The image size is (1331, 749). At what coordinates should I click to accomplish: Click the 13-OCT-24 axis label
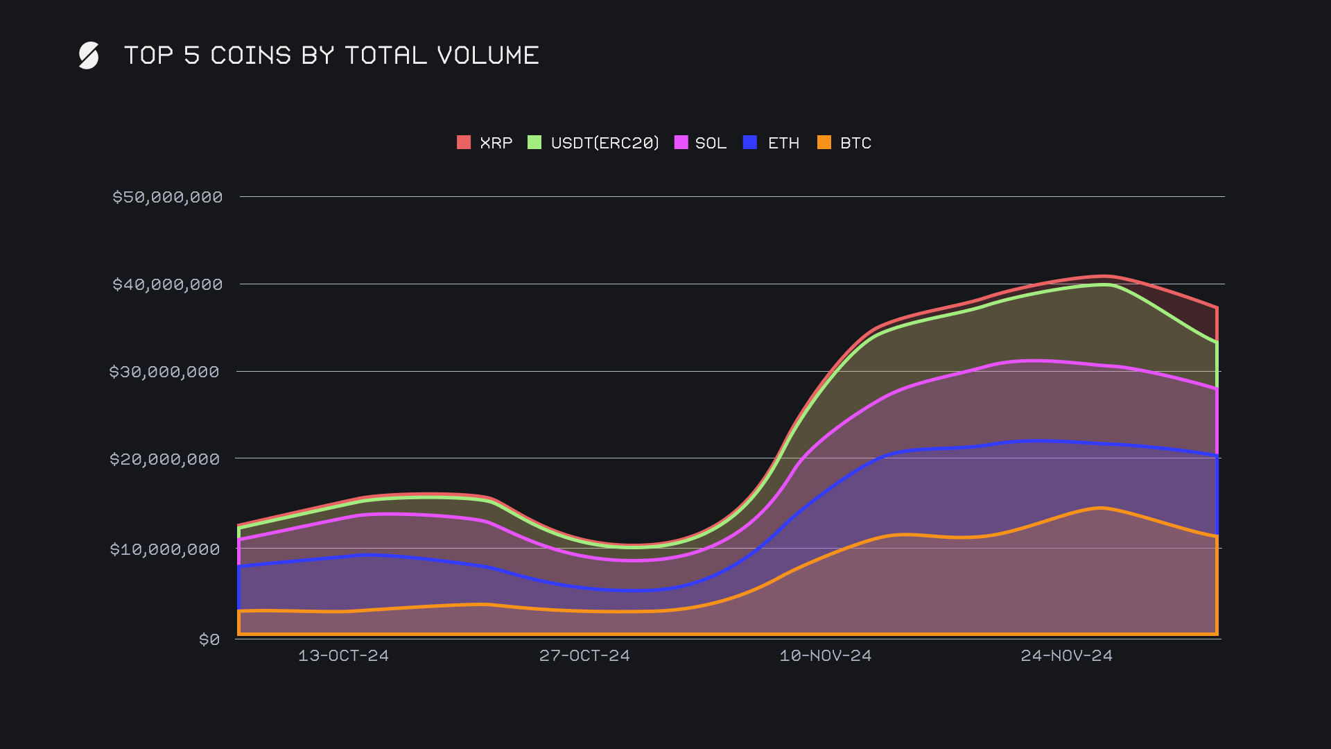pyautogui.click(x=343, y=655)
